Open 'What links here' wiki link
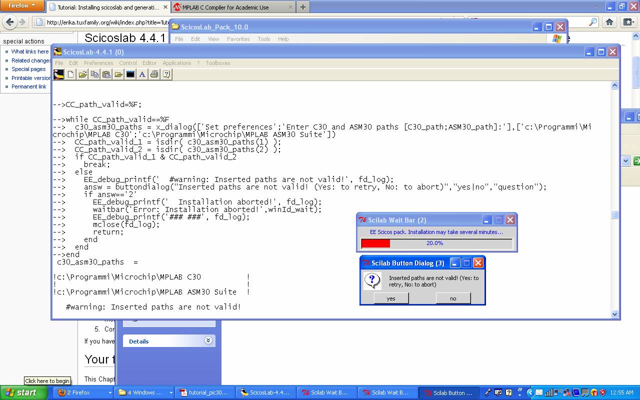This screenshot has height=400, width=640. [30, 51]
